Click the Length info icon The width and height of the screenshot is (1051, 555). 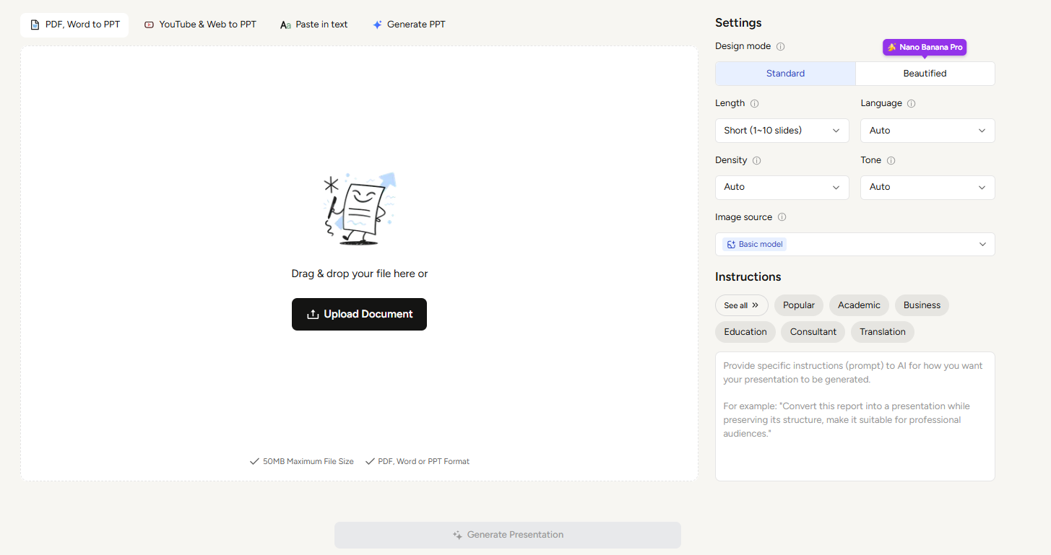[x=754, y=103]
